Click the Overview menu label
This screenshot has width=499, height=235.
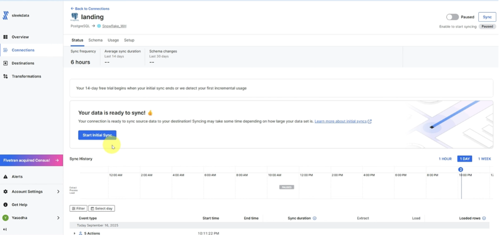tap(20, 37)
